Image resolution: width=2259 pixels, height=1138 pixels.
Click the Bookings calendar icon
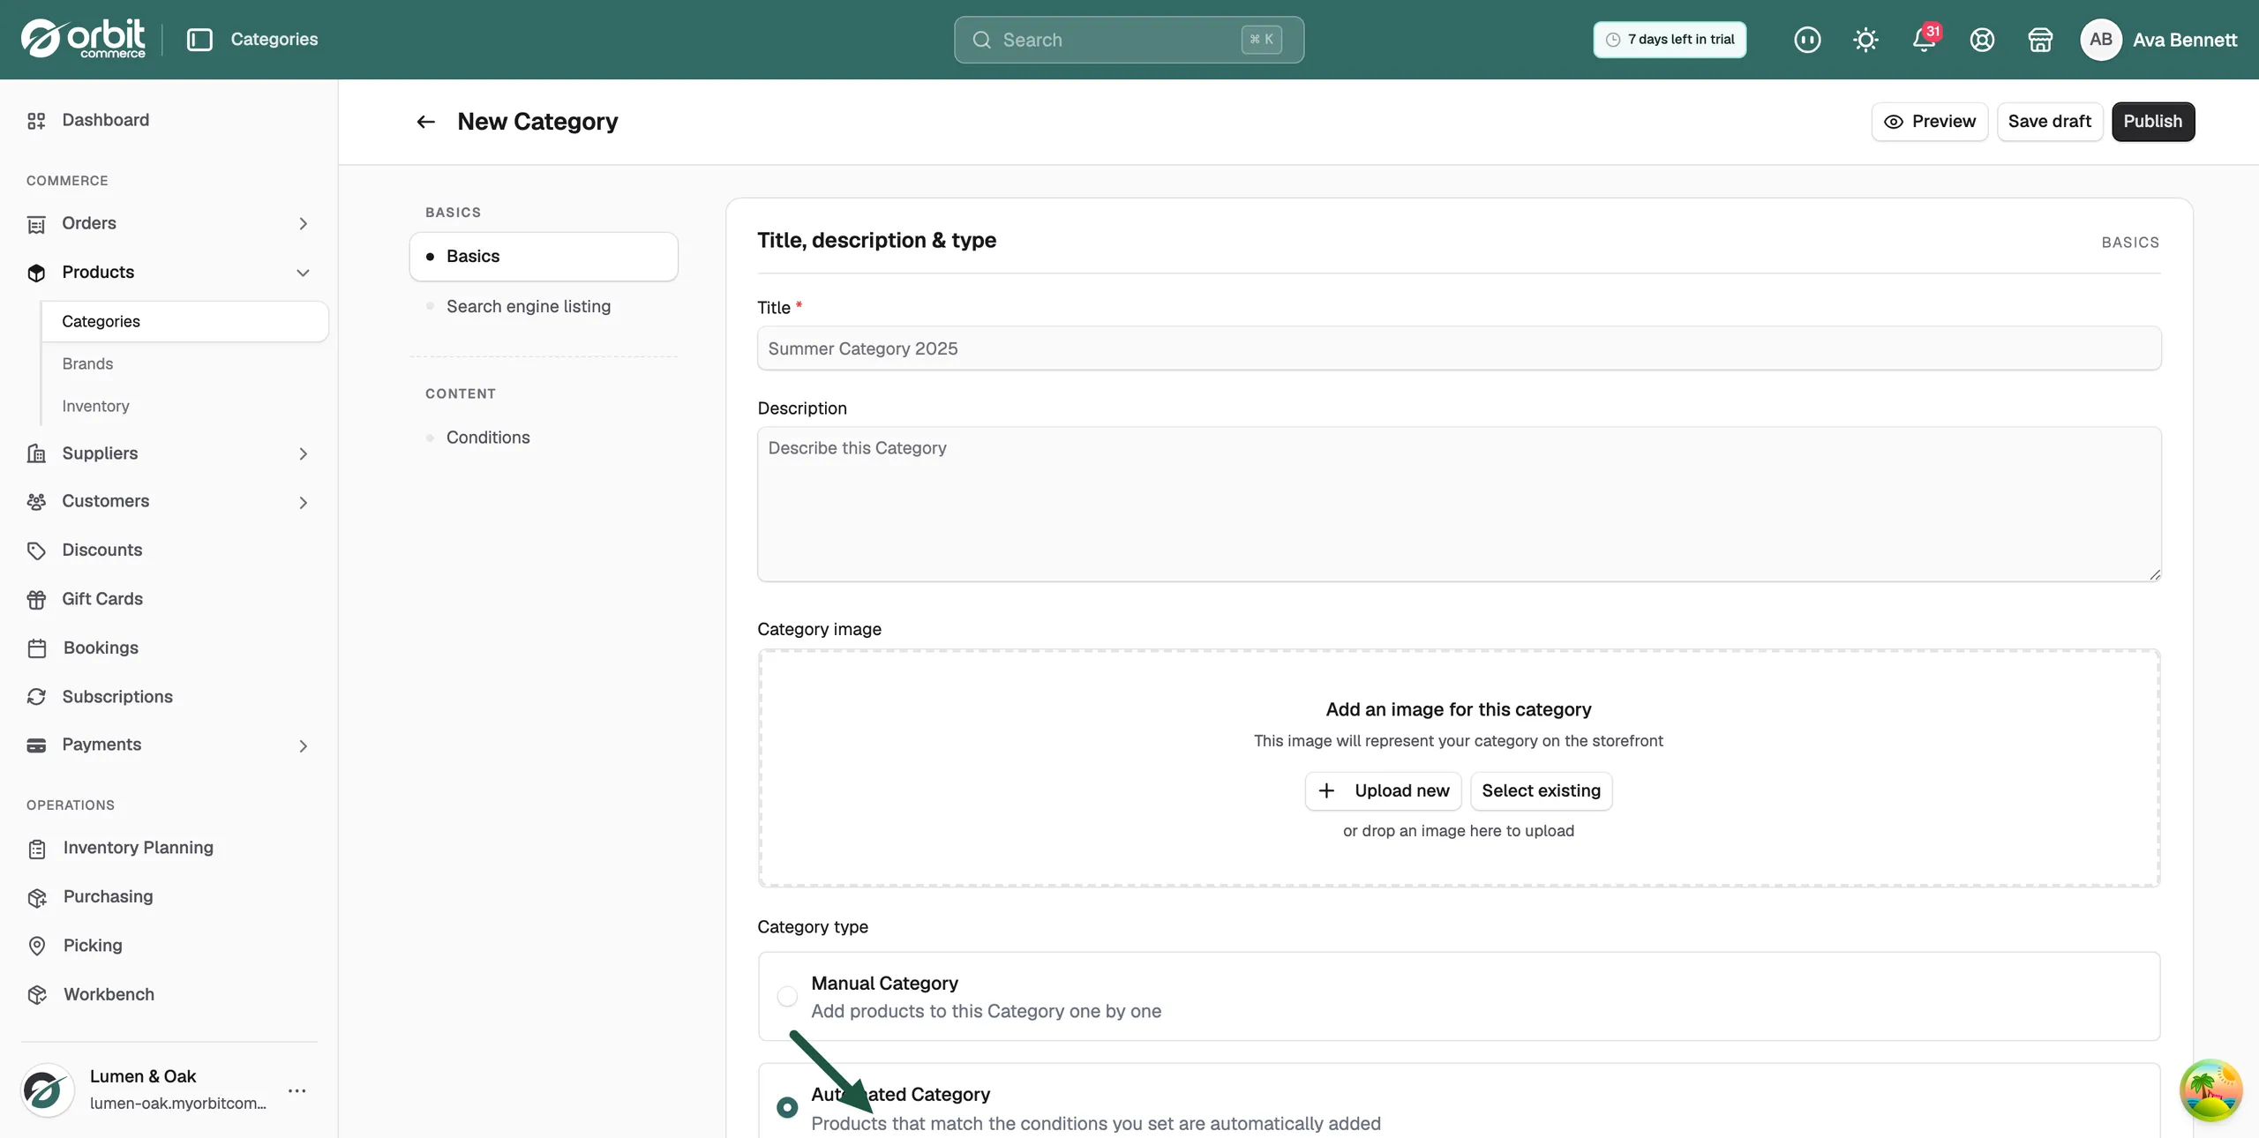click(36, 648)
